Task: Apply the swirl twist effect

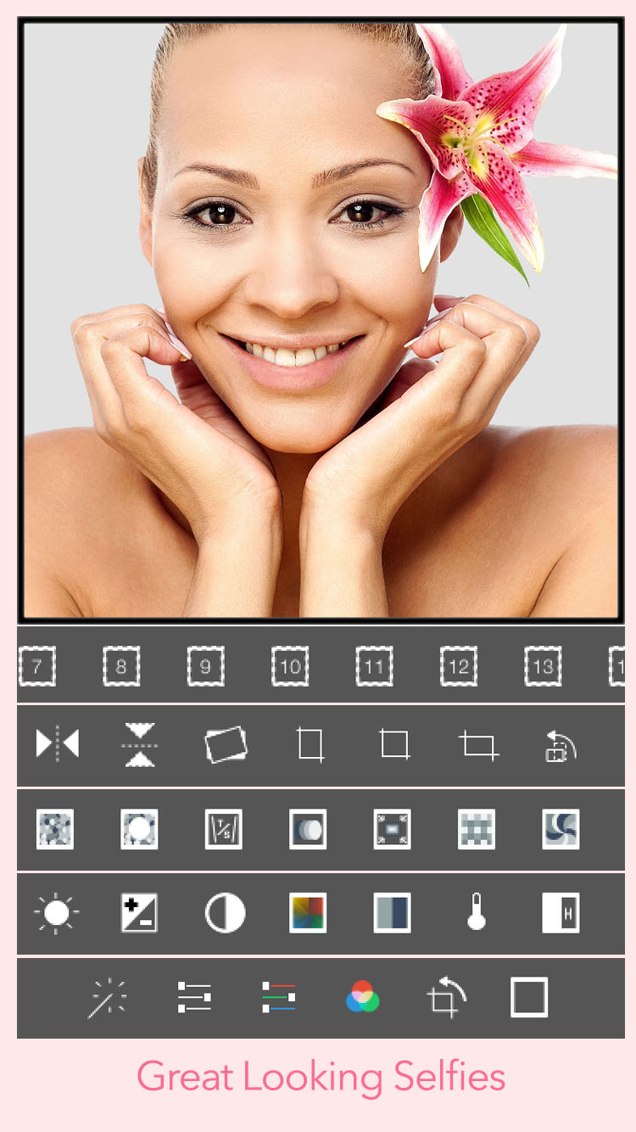Action: coord(561,829)
